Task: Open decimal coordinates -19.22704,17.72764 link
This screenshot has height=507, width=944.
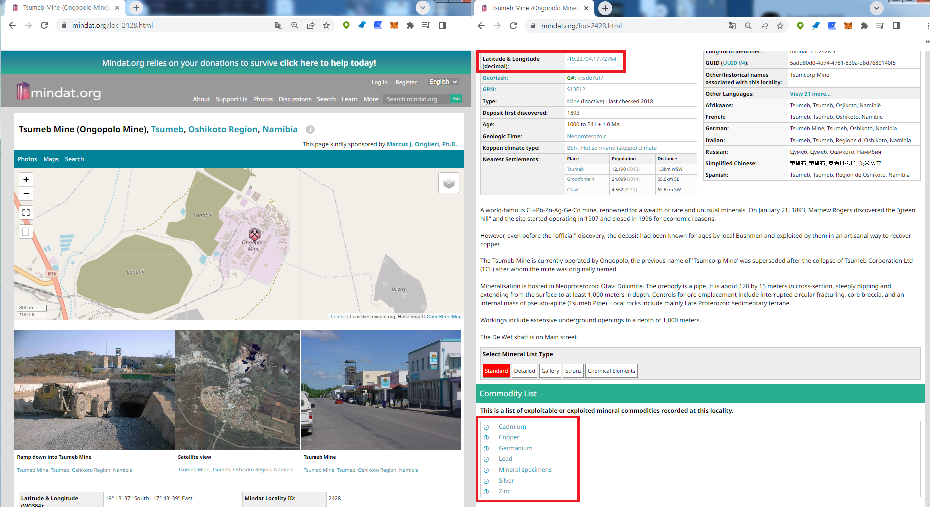Action: [592, 59]
